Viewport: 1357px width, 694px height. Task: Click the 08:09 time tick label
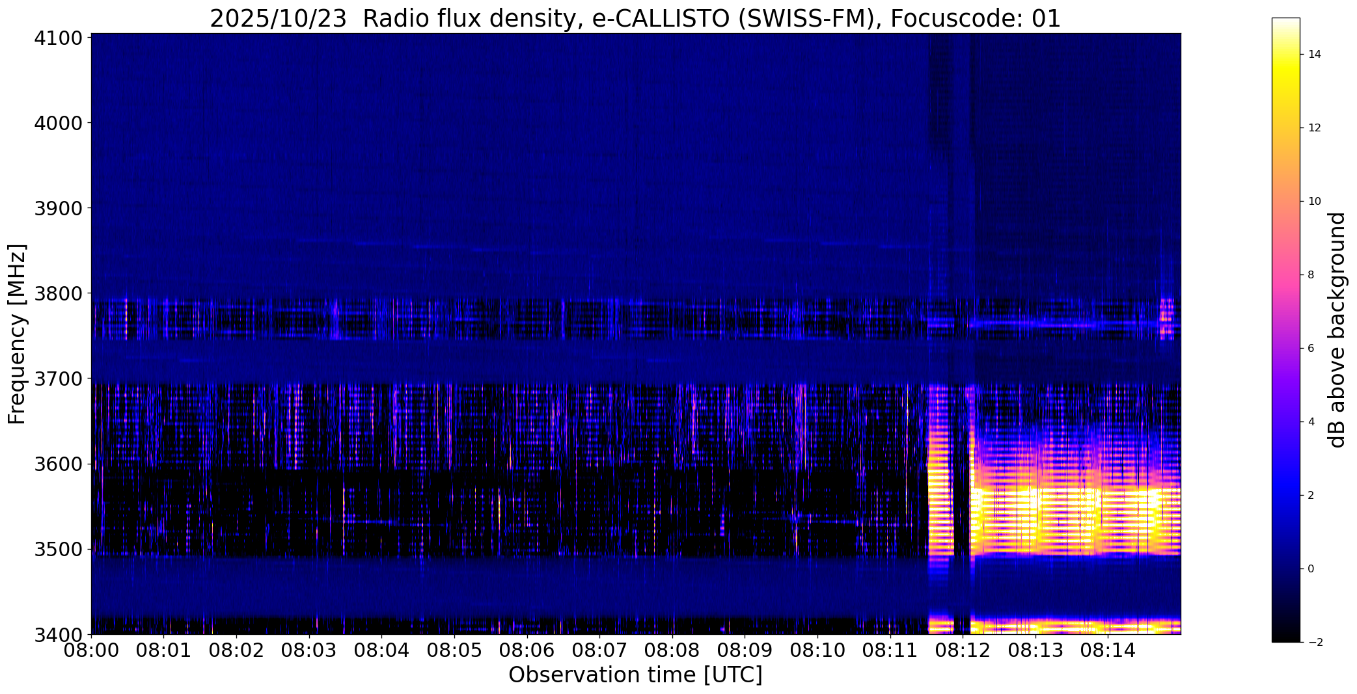click(745, 650)
